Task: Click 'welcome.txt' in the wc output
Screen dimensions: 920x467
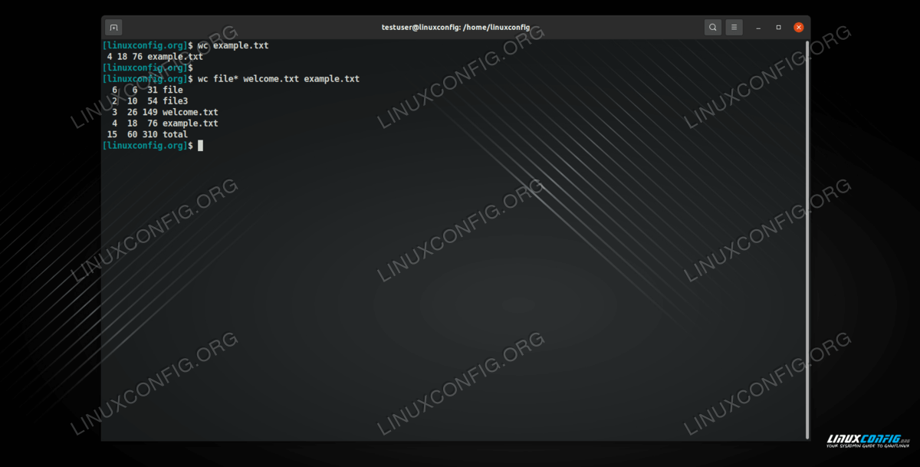Action: click(x=190, y=112)
